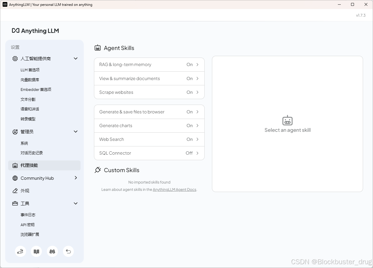The height and width of the screenshot is (268, 373).
Task: Open RAG & long-term memory arrow
Action: pos(198,65)
